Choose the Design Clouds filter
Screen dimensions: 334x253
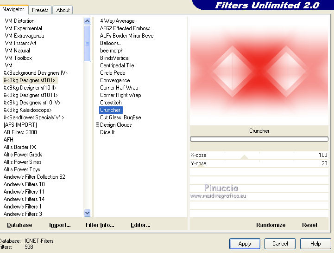[116, 125]
